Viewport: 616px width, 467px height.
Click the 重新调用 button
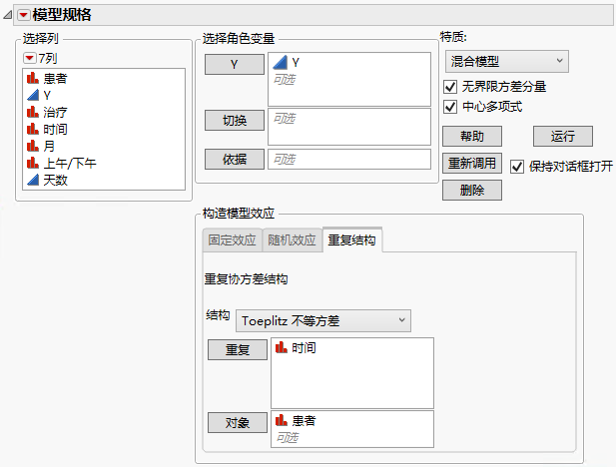click(472, 163)
